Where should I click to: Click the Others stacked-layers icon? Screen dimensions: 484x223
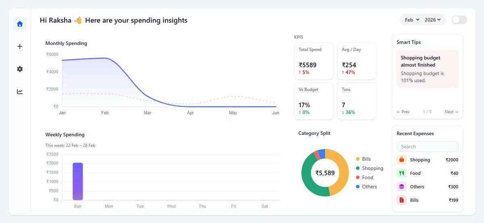pyautogui.click(x=402, y=186)
